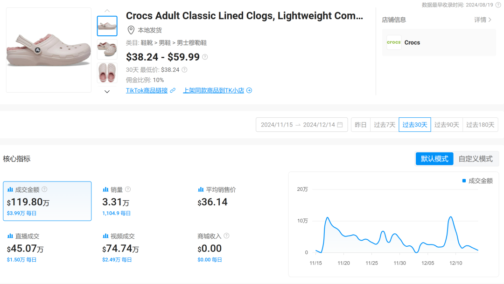Click help icon next to 销量
This screenshot has width=504, height=284.
[128, 189]
